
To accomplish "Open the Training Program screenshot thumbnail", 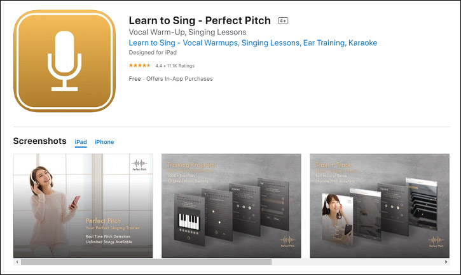I will (x=231, y=206).
